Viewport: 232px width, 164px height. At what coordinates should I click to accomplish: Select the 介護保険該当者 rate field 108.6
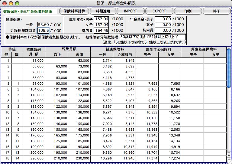(x=43, y=30)
